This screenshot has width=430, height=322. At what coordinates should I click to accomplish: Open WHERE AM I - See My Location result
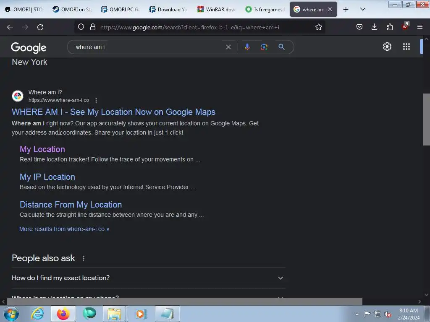[x=113, y=112]
